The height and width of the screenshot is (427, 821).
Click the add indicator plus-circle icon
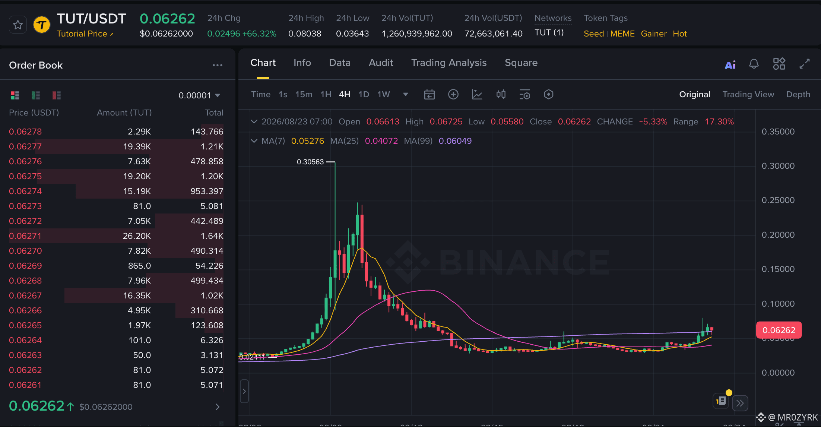tap(453, 95)
